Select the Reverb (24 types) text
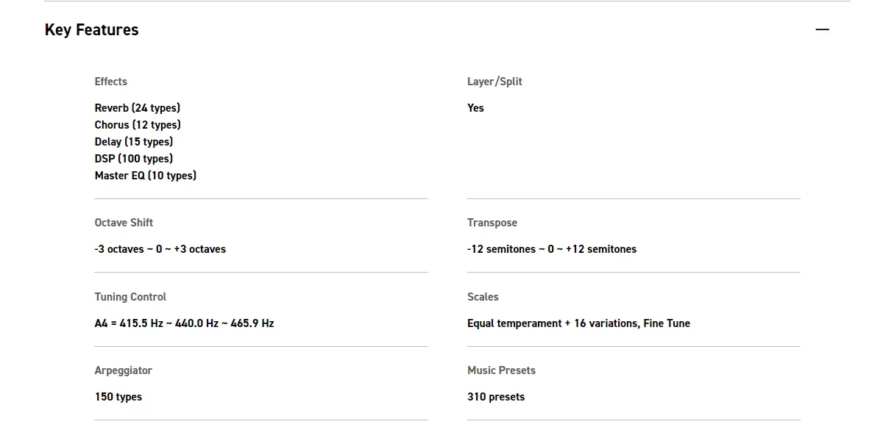The width and height of the screenshot is (883, 427). pyautogui.click(x=138, y=108)
